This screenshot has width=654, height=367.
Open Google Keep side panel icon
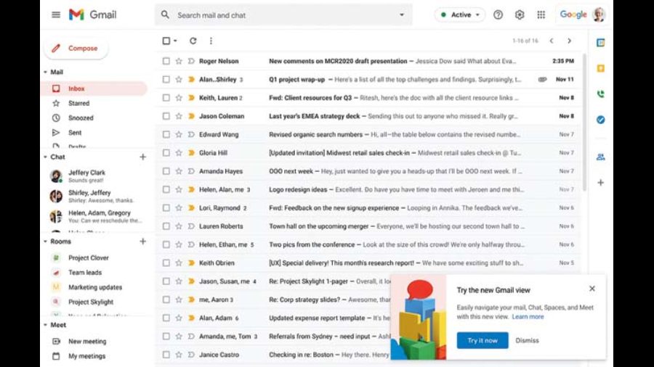pos(601,68)
